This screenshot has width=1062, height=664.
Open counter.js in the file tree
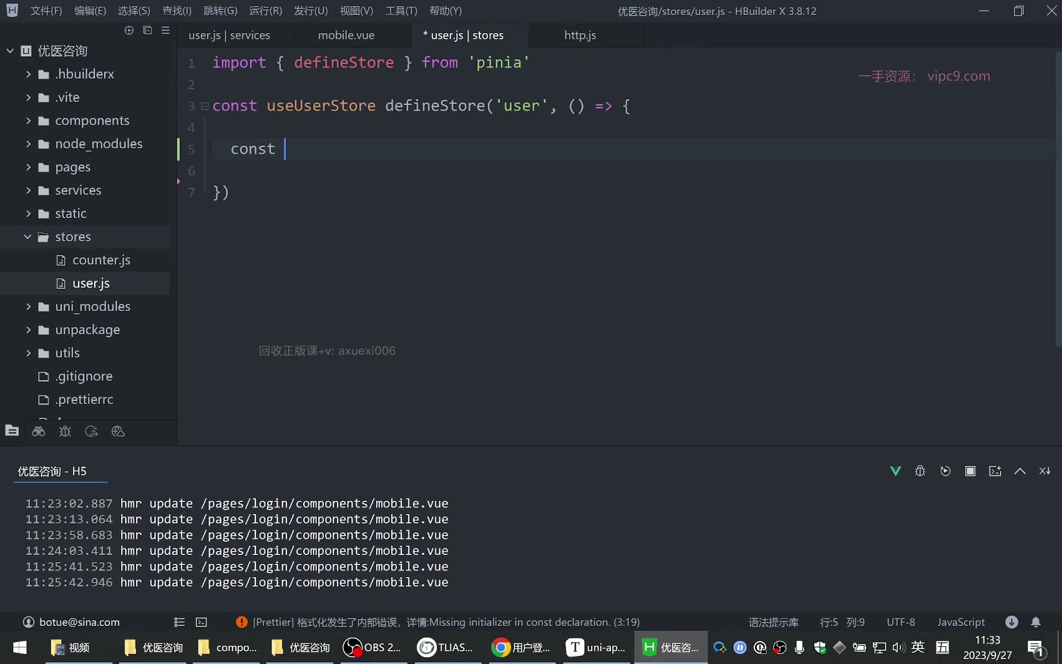(101, 260)
